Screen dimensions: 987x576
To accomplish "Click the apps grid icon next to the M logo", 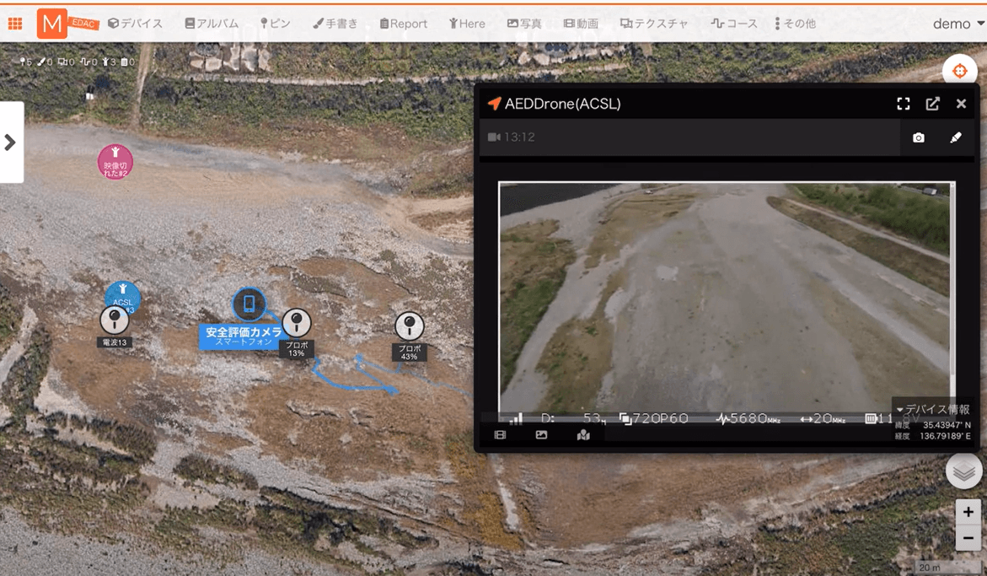I will click(15, 23).
